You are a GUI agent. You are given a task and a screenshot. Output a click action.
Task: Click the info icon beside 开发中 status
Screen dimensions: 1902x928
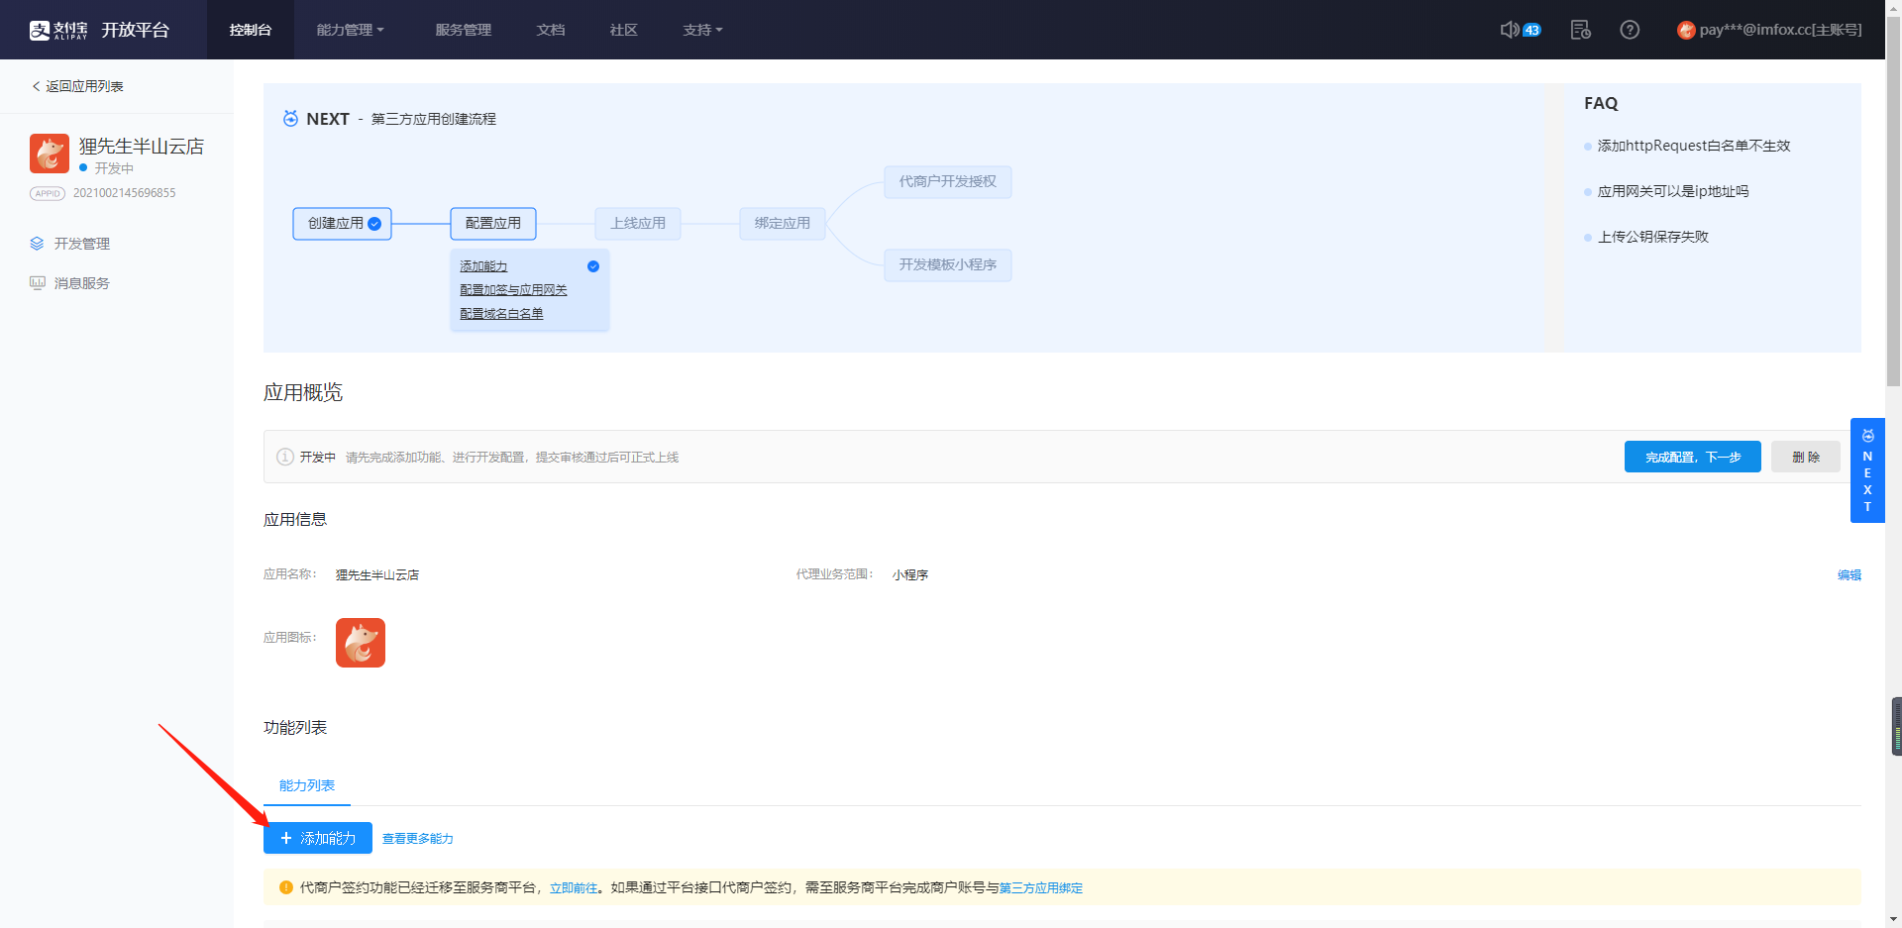coord(285,457)
